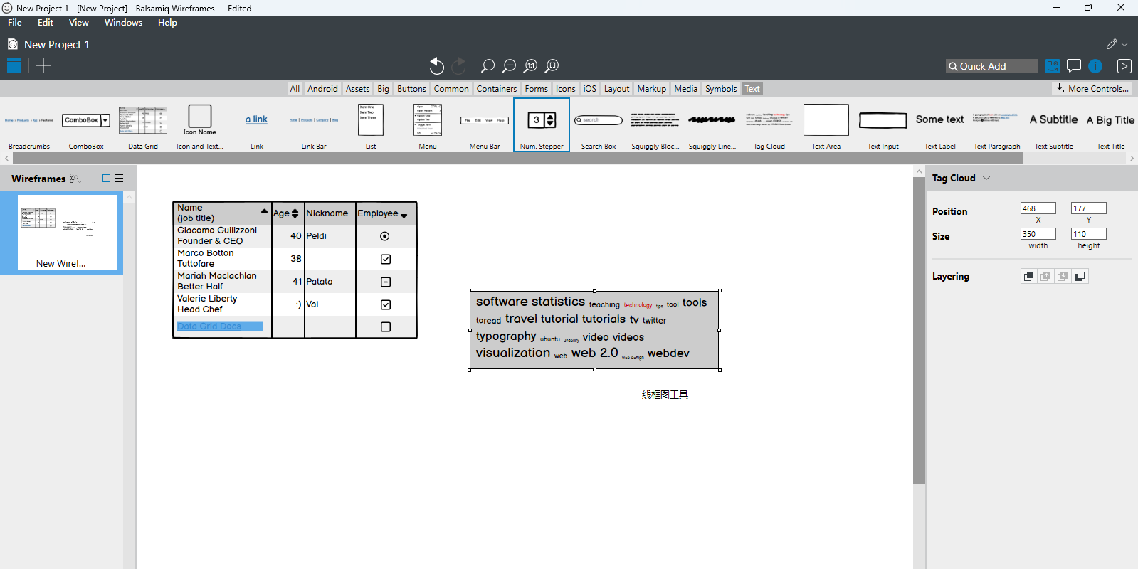Focus the Quick Add search field
This screenshot has height=569, width=1138.
coord(991,66)
